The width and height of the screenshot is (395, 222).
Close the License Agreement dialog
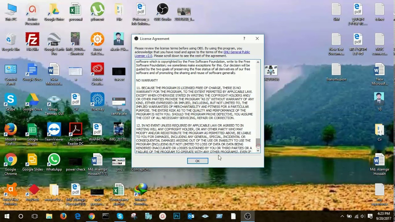(257, 39)
